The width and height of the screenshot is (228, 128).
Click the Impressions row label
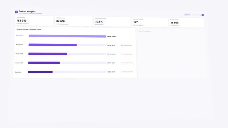pyautogui.click(x=20, y=36)
